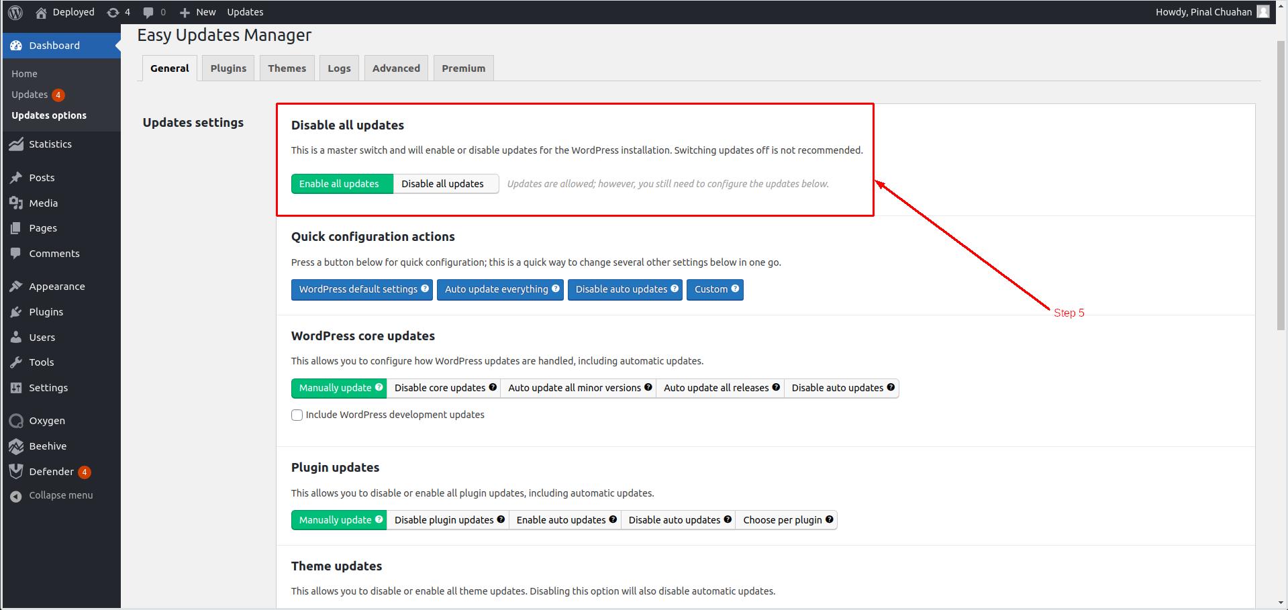Click Collapse menu text
The width and height of the screenshot is (1288, 610).
pos(61,495)
